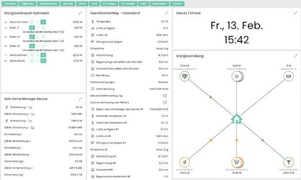Click the Batterie node icon
This screenshot has width=301, height=180.
[289, 77]
